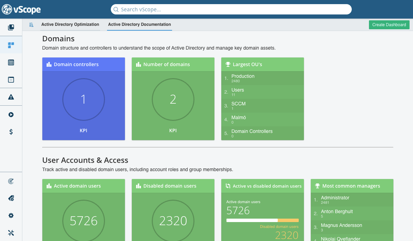Click the vScope logo

[x=21, y=9]
